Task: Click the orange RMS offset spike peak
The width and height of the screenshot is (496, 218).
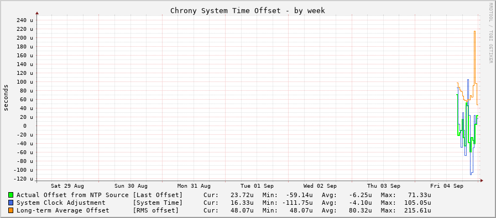Action: 474,31
